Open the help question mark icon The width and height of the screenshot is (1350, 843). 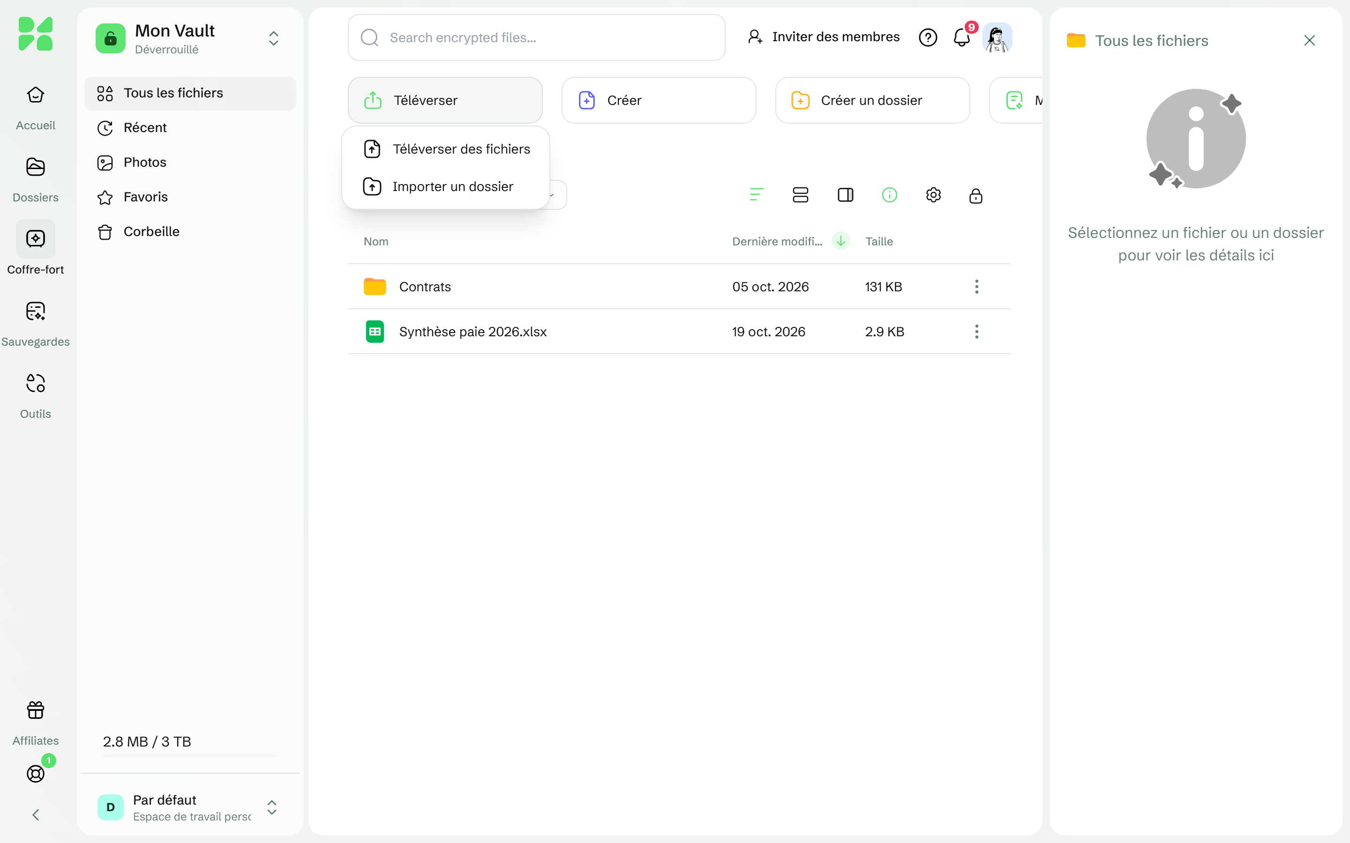(x=928, y=37)
